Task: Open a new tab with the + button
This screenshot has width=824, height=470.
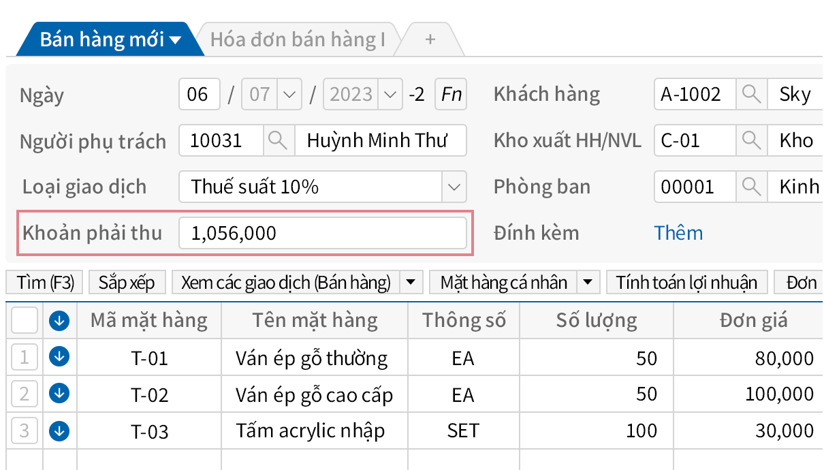Action: 430,39
